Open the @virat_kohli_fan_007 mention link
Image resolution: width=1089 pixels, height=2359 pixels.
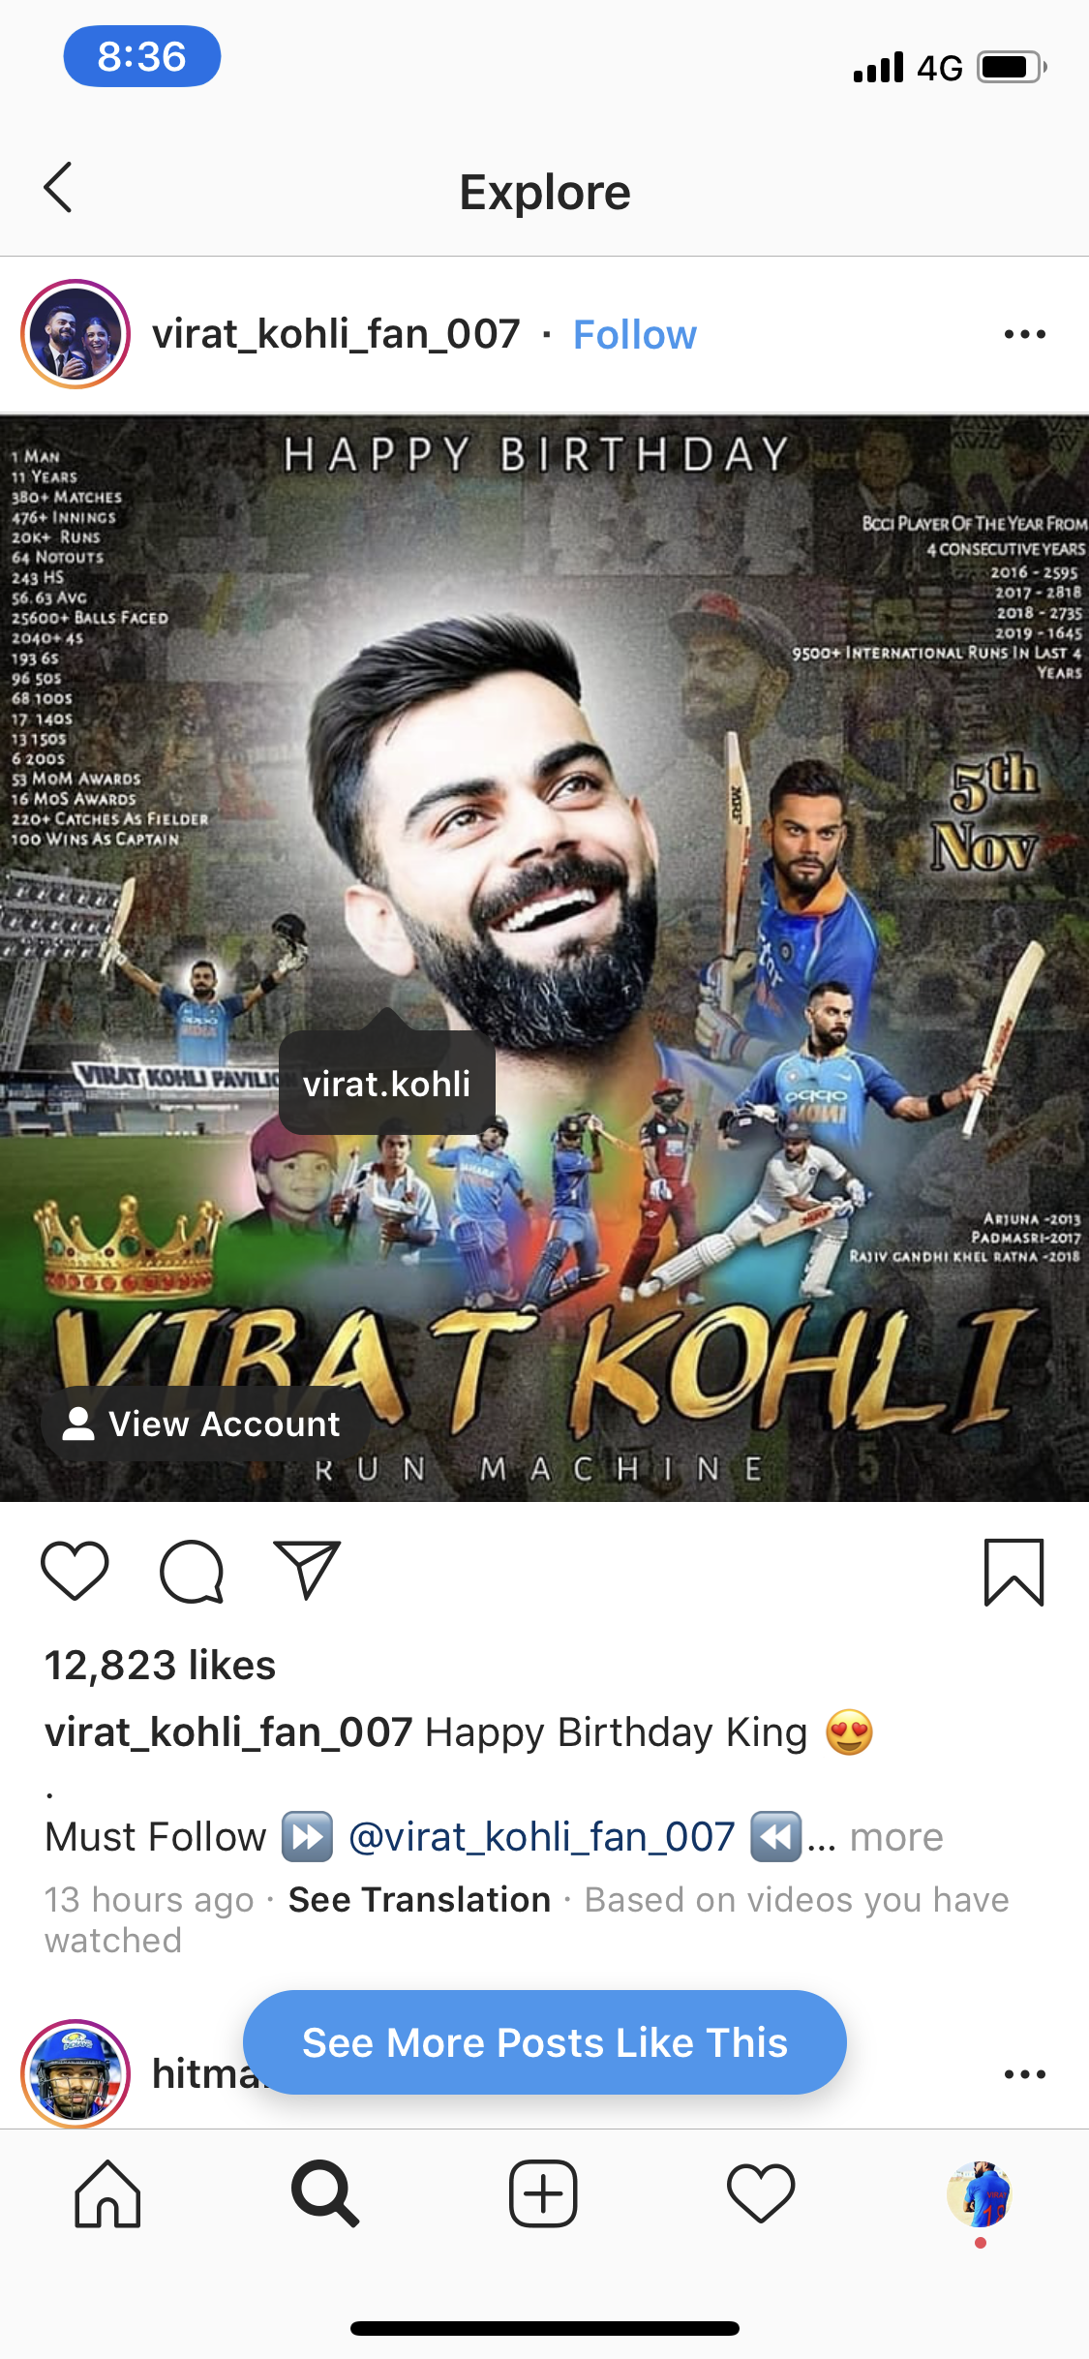click(x=542, y=1837)
